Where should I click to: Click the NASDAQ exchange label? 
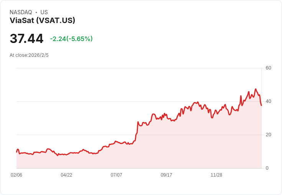pos(21,12)
